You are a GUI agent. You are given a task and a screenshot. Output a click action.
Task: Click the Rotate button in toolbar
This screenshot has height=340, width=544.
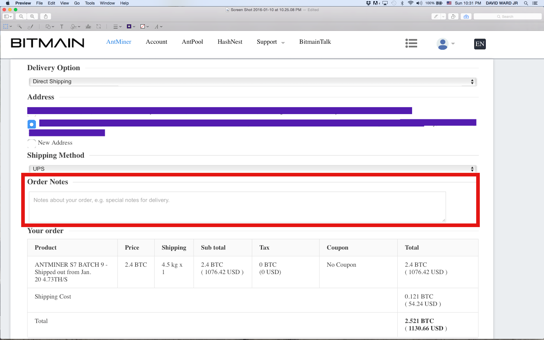[453, 16]
